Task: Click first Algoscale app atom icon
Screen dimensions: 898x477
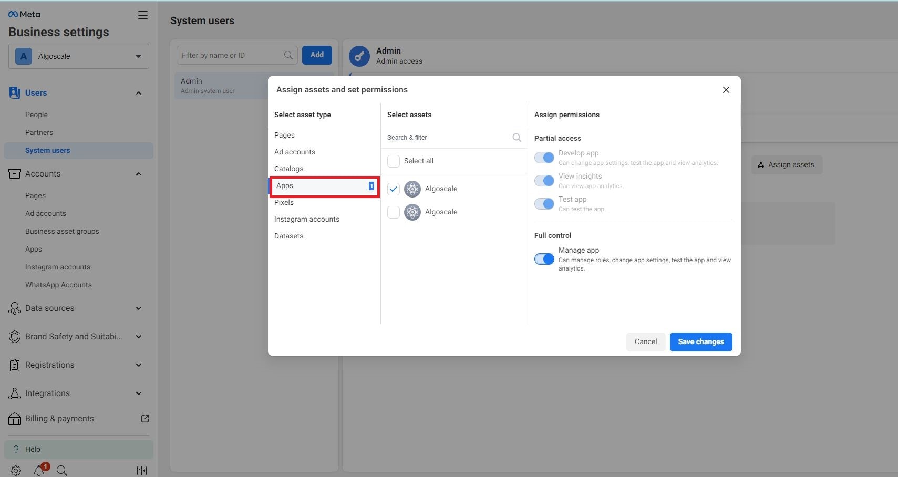Action: pyautogui.click(x=412, y=189)
